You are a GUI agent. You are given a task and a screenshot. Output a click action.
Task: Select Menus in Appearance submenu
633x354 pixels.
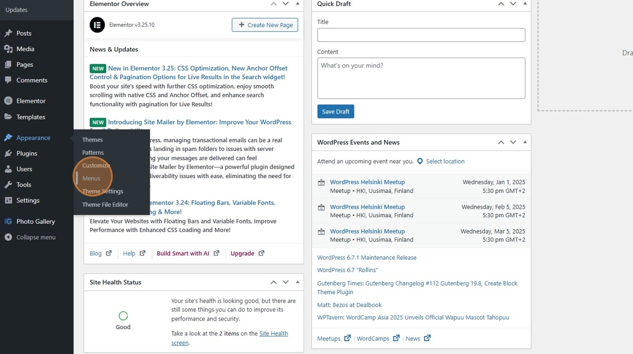91,179
